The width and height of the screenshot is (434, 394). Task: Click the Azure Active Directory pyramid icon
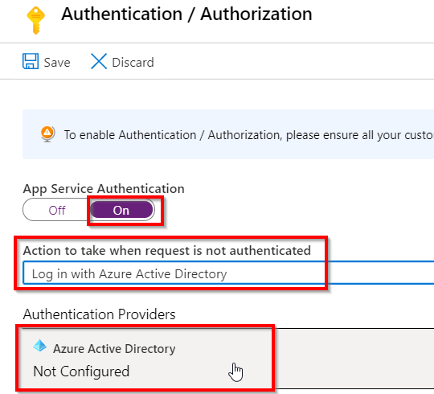[x=40, y=346]
